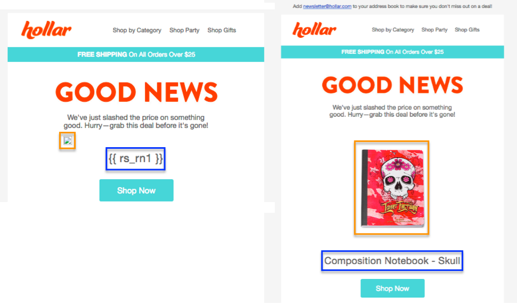Open the skull composition notebook product image

[392, 188]
